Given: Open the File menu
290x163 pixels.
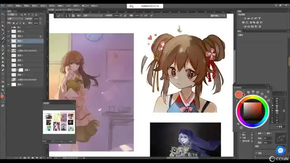Looking at the screenshot, I should 10,6.
